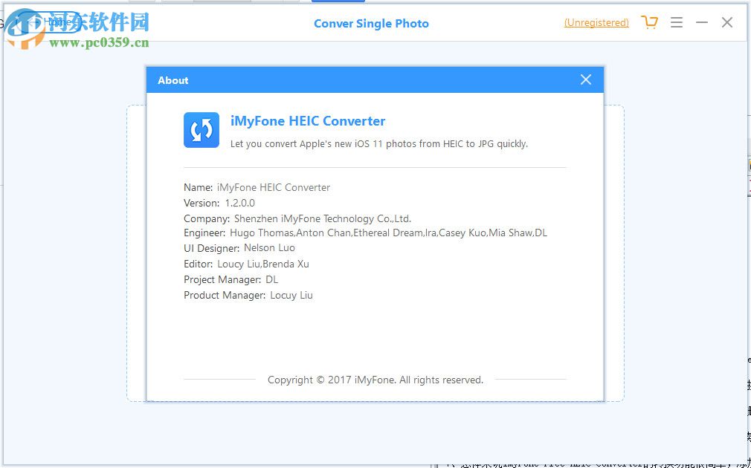Click the copyright 2017 iMyFone notice
751x468 pixels.
coord(375,380)
